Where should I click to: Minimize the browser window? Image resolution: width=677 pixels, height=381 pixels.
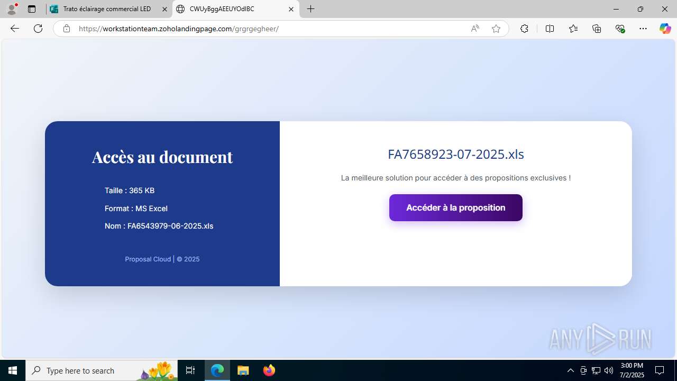point(616,9)
